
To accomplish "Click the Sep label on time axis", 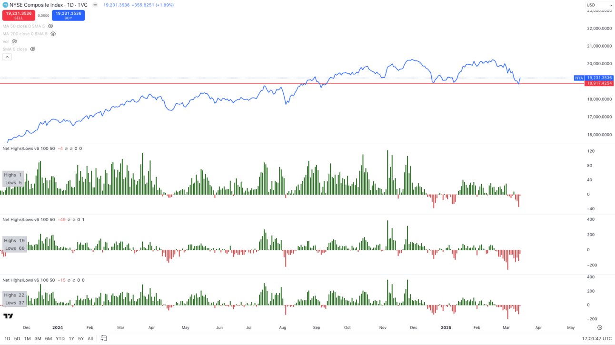I will point(317,328).
